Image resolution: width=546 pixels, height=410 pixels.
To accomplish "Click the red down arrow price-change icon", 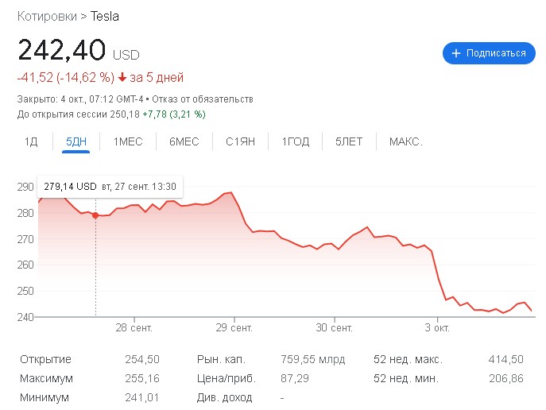I will [x=122, y=78].
